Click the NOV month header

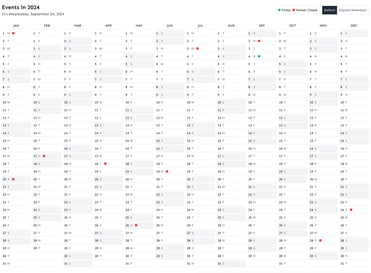pyautogui.click(x=323, y=26)
